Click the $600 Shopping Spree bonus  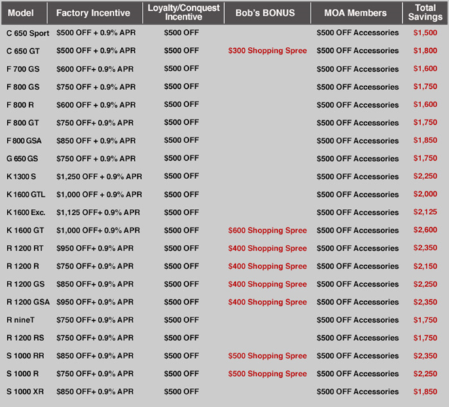click(x=268, y=231)
